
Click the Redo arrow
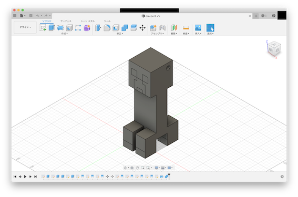[x=46, y=16]
